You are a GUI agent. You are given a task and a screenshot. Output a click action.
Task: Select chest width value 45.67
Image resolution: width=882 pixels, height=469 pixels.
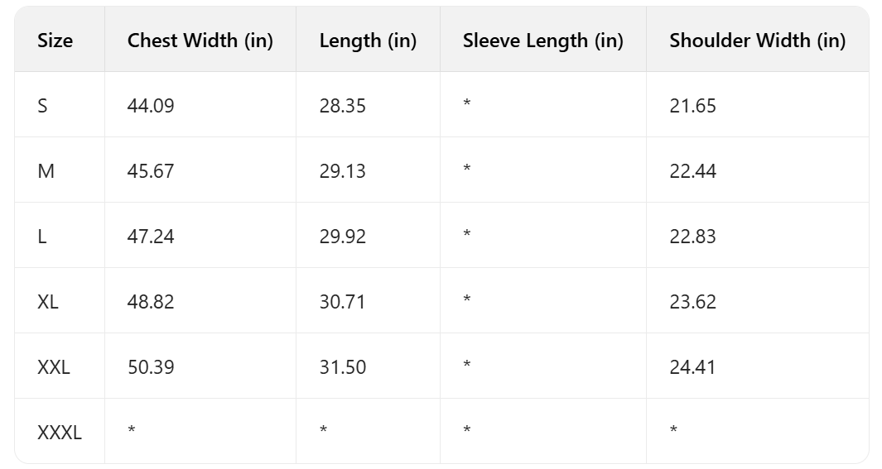pos(151,171)
